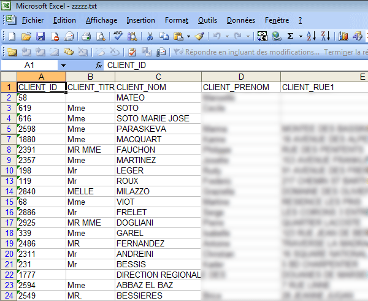Viewport: 368px width, 301px height.
Task: Open the Affichage menu
Action: [101, 20]
